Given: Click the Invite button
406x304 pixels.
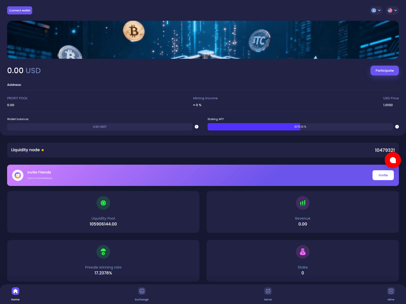Looking at the screenshot, I should click(x=383, y=175).
